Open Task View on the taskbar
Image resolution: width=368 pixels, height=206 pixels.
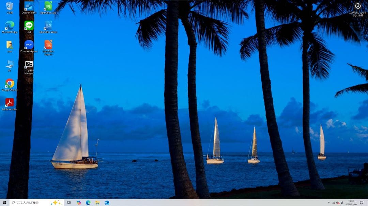(x=69, y=203)
